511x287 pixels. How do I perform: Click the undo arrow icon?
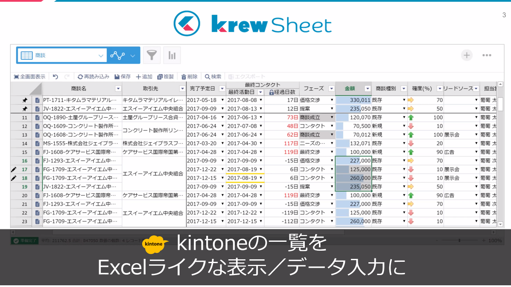55,77
